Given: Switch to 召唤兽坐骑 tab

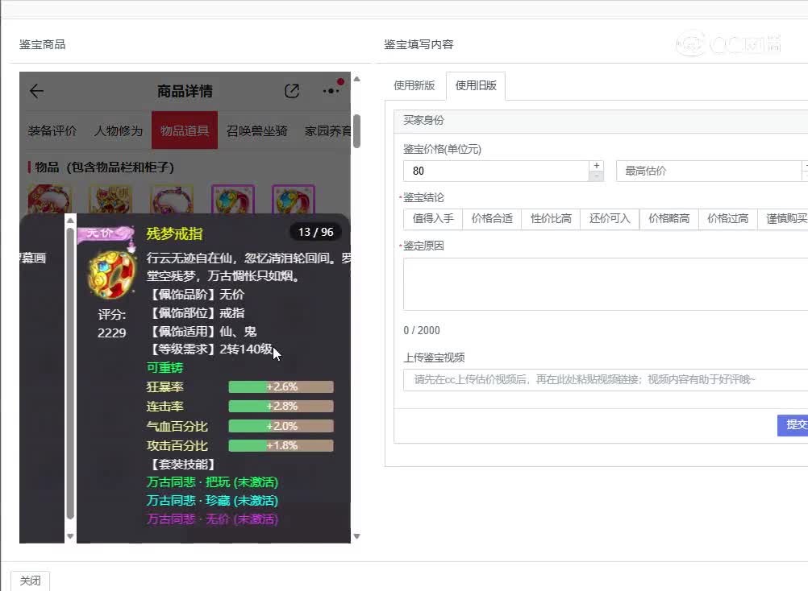Looking at the screenshot, I should [x=256, y=130].
